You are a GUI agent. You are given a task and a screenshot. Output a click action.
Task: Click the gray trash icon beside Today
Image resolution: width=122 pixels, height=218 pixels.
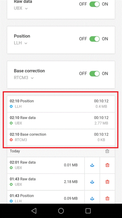coord(107,151)
